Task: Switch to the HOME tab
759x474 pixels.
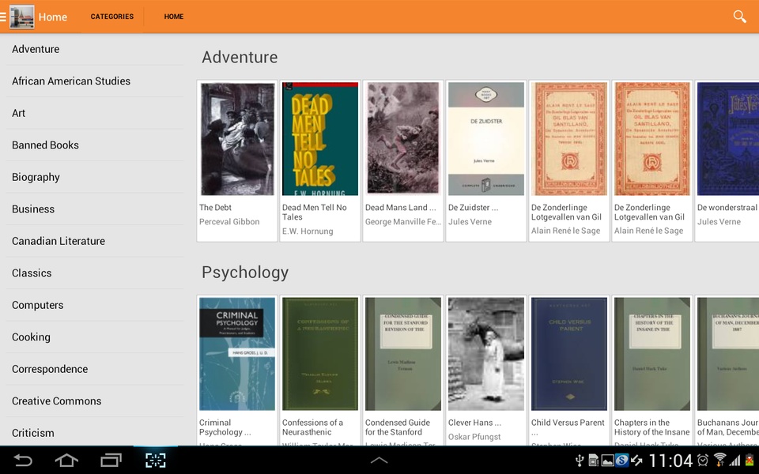Action: coord(174,17)
